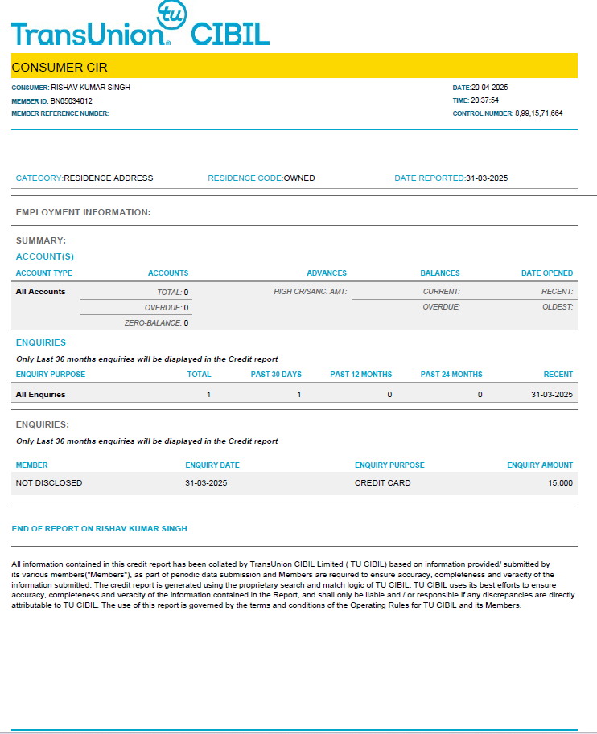Click date reported 31-03-2025 in address row
597x734 pixels.
[487, 178]
